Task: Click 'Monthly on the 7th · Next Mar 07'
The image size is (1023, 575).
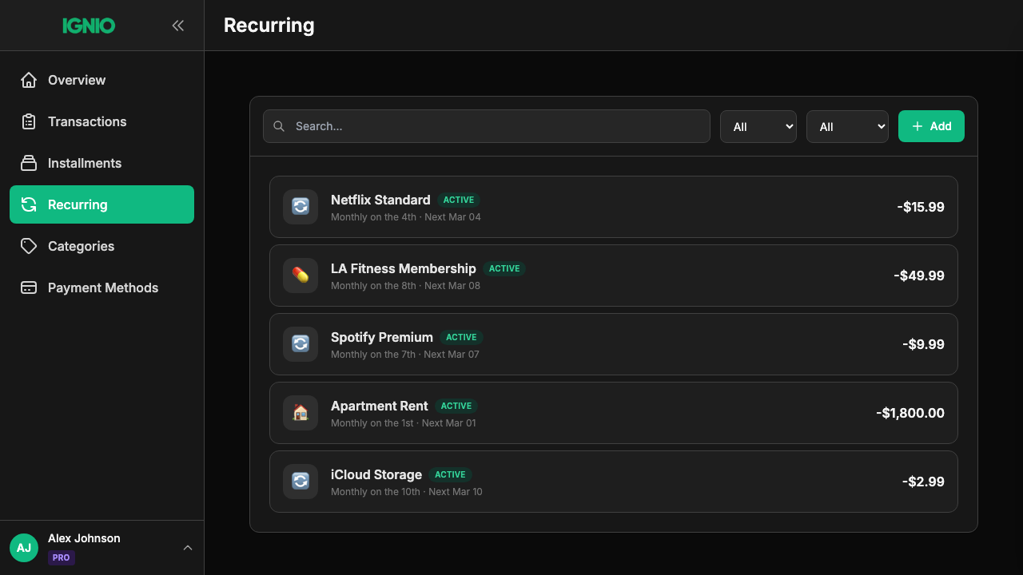Action: click(x=405, y=355)
